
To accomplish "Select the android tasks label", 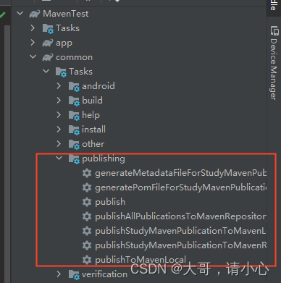I will (x=98, y=86).
